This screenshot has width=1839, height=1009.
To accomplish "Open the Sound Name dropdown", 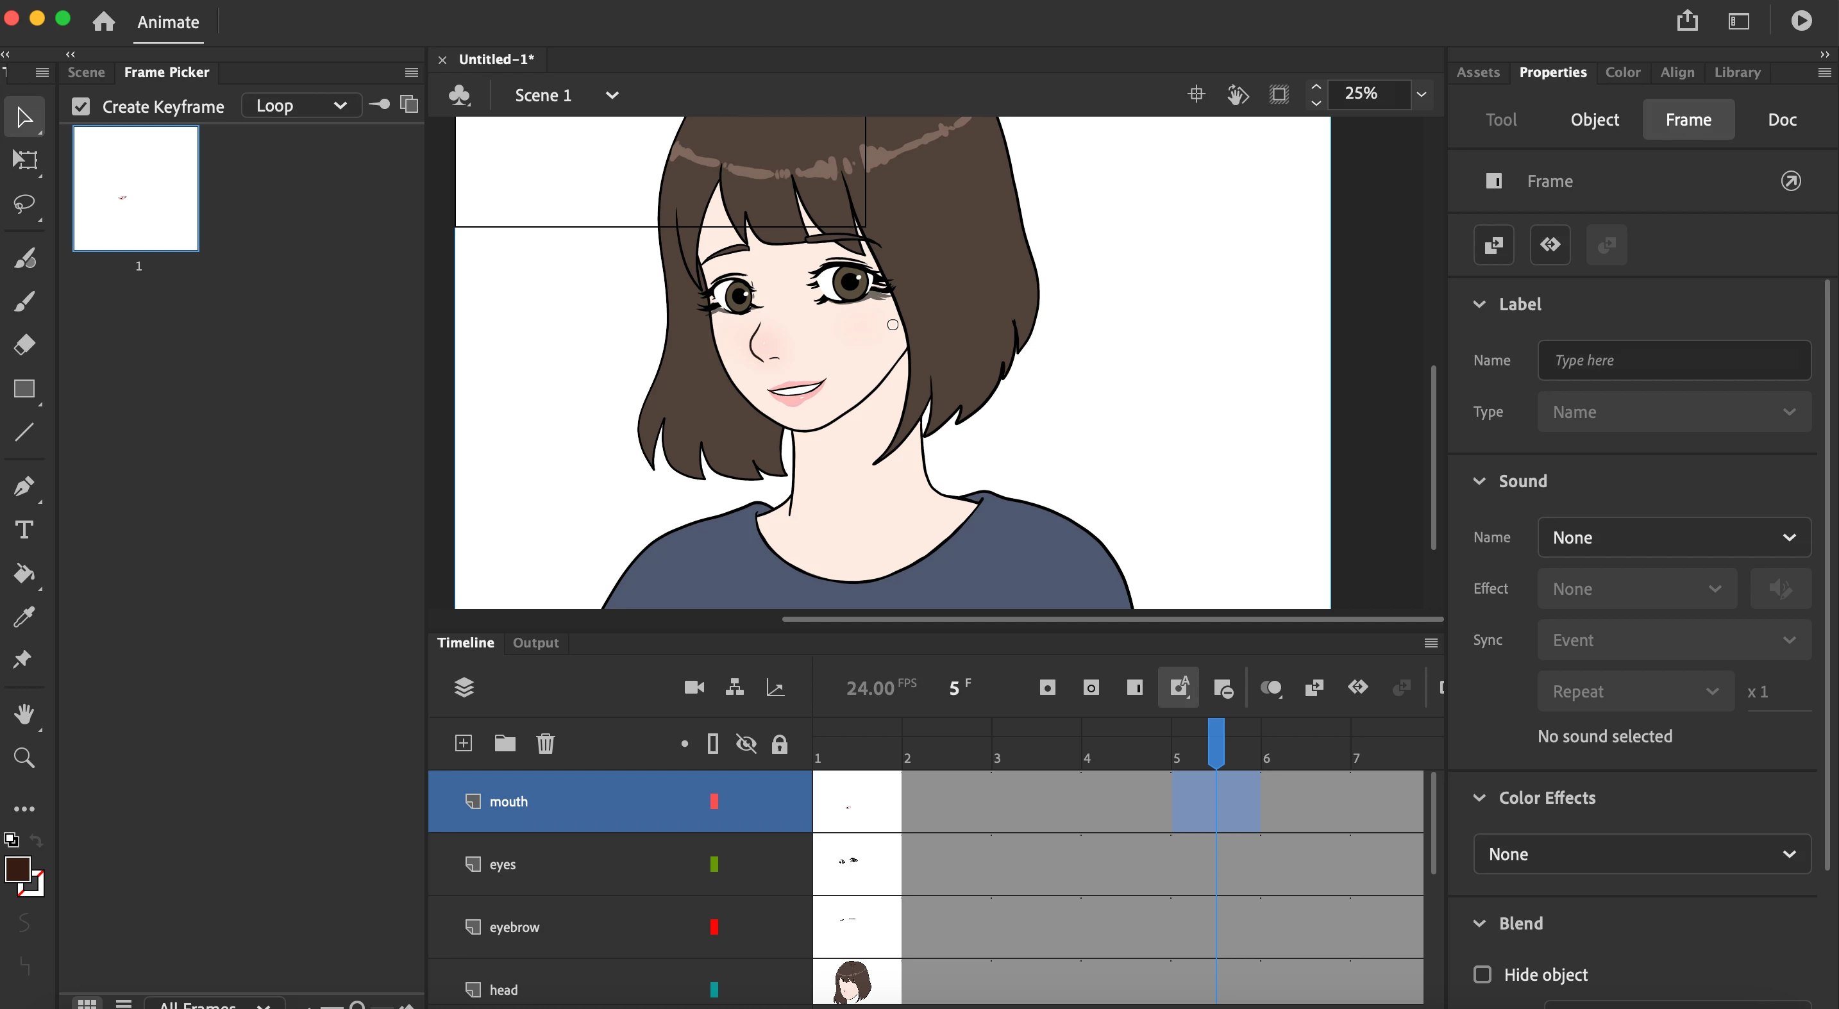I will coord(1674,537).
